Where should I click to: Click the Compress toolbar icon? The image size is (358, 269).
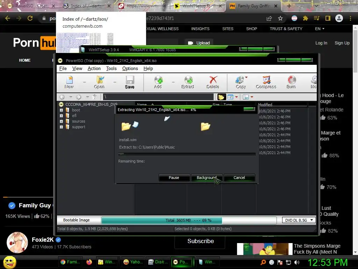pyautogui.click(x=266, y=82)
